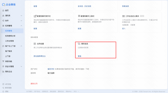Click the 应用设置 grid icon
Image resolution: width=168 pixels, height=93 pixels.
point(35,44)
